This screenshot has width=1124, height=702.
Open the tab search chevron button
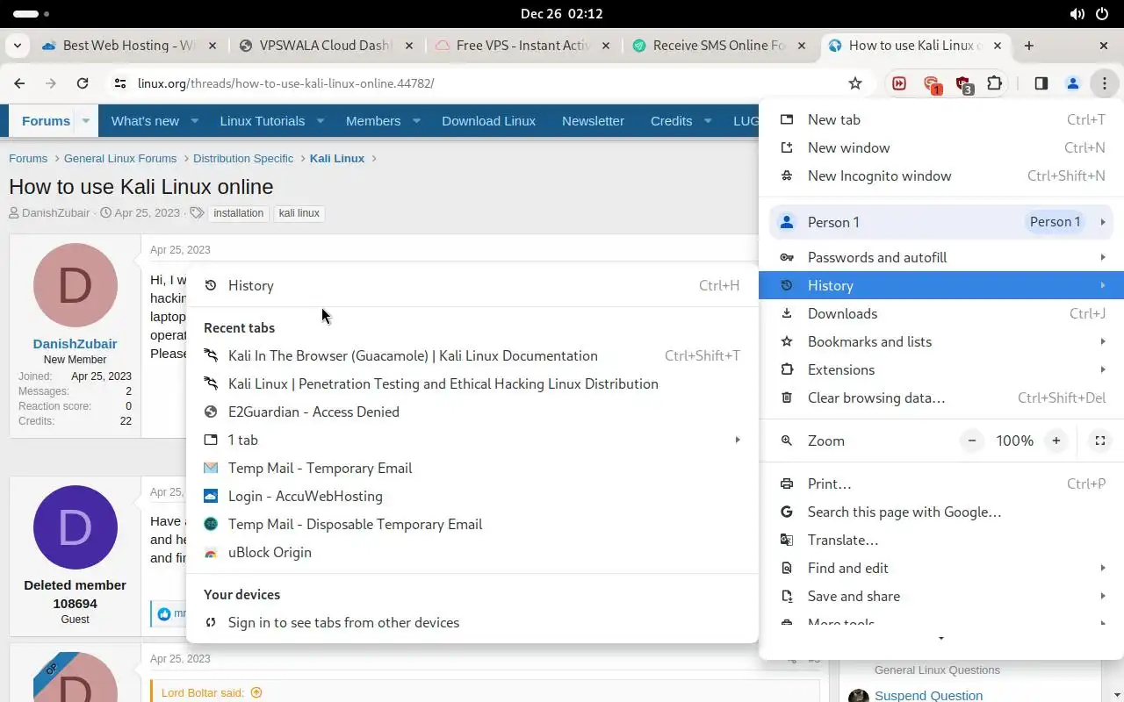pos(18,46)
